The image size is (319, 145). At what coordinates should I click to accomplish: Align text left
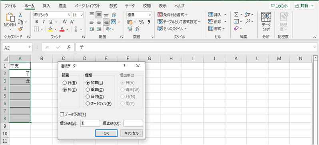[92, 22]
